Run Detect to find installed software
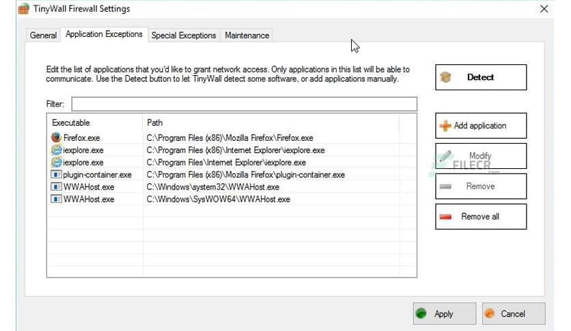Screen dimensions: 571x331 click(x=481, y=77)
